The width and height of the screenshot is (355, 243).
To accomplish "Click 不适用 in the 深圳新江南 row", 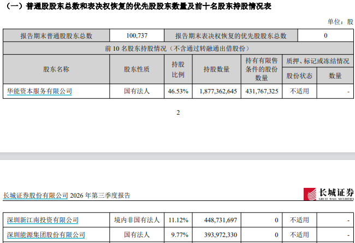I will (x=299, y=220).
